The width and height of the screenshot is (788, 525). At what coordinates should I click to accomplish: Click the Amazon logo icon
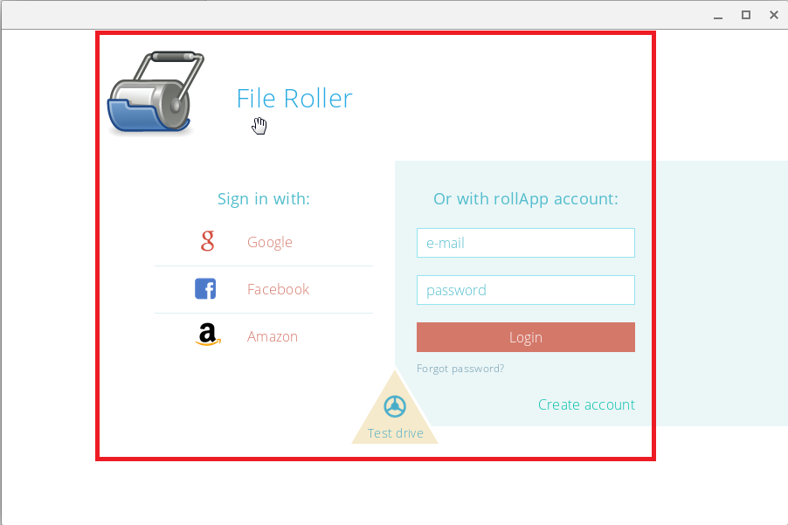coord(208,335)
